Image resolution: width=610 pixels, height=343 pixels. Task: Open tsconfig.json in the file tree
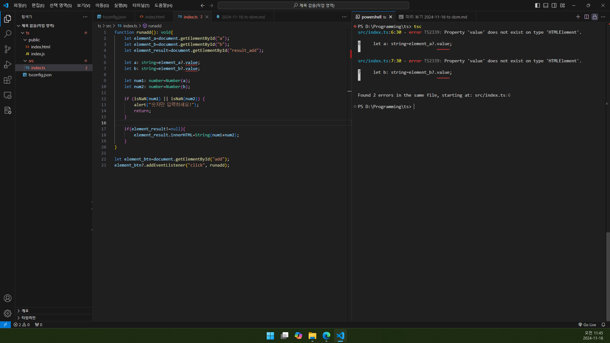click(54, 75)
